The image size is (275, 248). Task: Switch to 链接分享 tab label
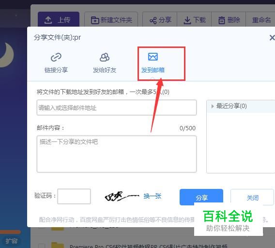56,70
